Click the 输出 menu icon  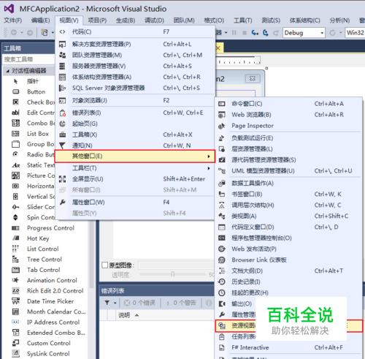[x=222, y=303]
